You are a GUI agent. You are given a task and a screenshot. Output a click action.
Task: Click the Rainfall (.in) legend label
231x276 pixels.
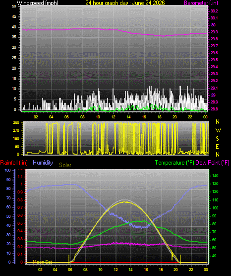(14, 163)
